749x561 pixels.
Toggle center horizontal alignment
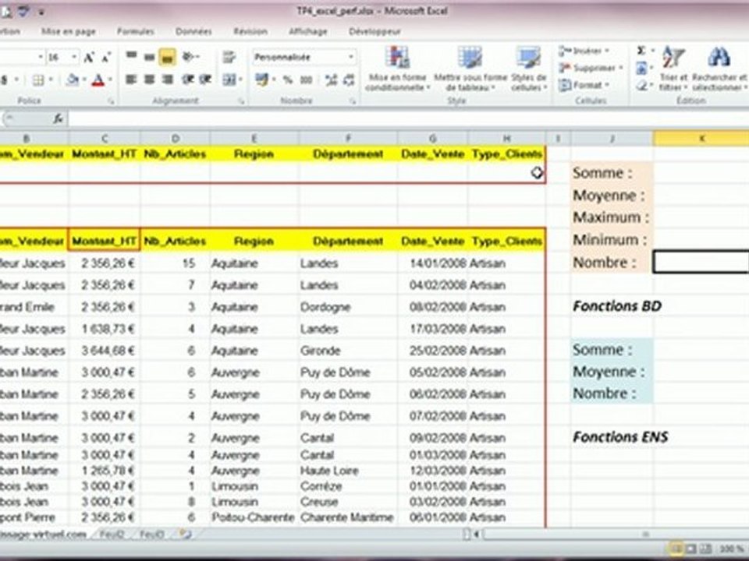pyautogui.click(x=149, y=79)
